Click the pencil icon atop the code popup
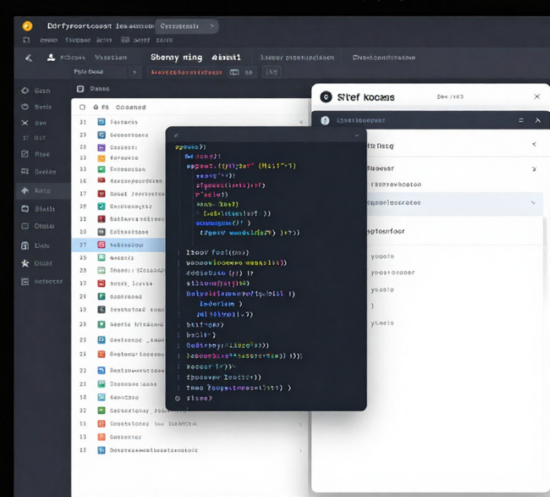Viewport: 550px width, 497px height. [x=176, y=135]
